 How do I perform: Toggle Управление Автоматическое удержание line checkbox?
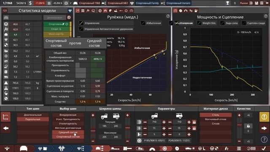(x=81, y=29)
